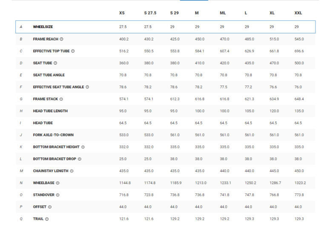Screen dimensions: 327x230
Task: Select the highlighted Wheelsize row label
Action: 43,27
